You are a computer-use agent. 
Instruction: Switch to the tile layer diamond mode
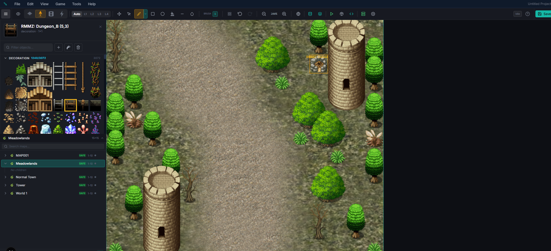tap(30, 14)
